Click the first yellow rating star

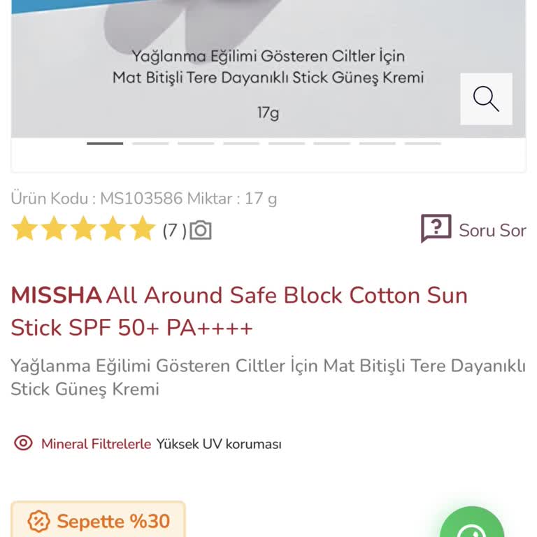point(24,229)
